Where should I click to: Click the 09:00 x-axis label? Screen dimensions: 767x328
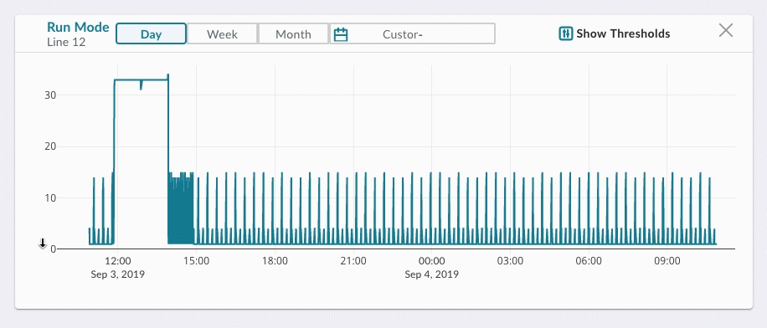[x=667, y=261]
